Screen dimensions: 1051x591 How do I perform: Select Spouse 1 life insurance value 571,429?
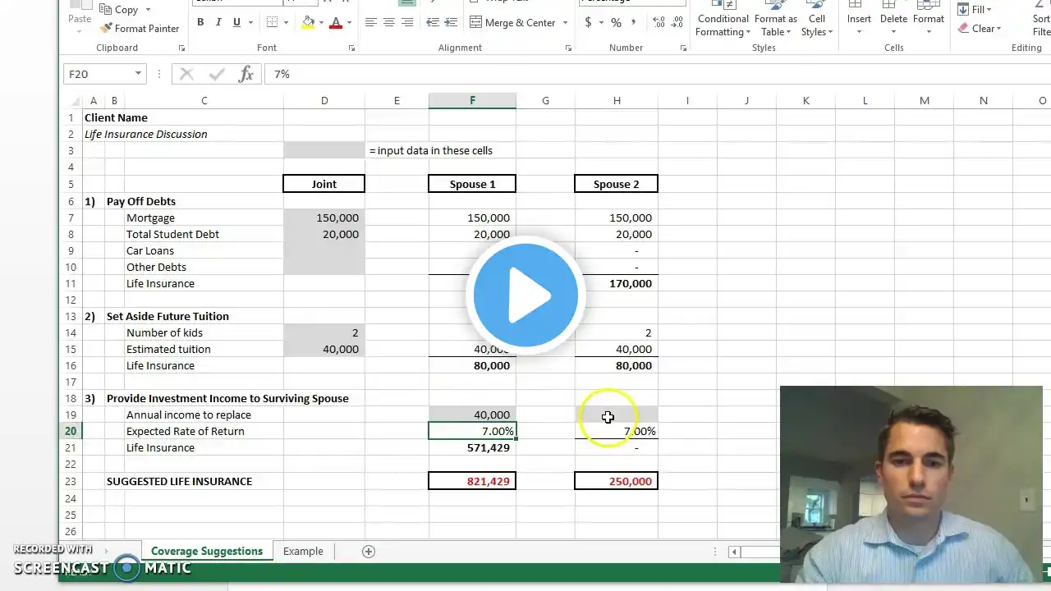click(472, 447)
